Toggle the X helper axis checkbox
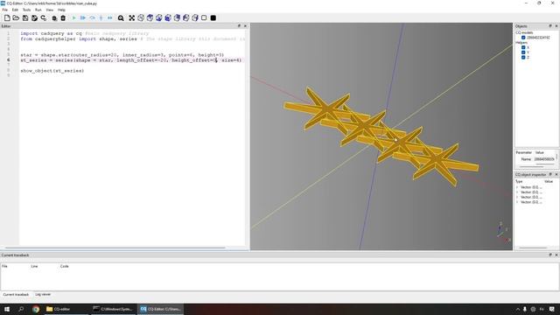Image resolution: width=560 pixels, height=315 pixels. [523, 47]
